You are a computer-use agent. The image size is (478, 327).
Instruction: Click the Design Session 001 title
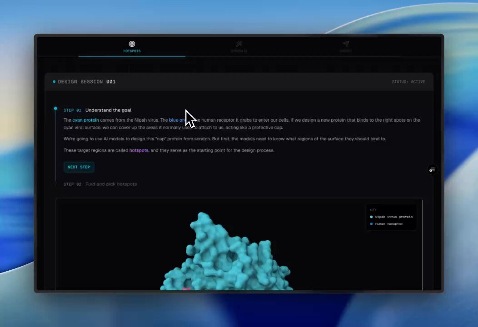87,82
